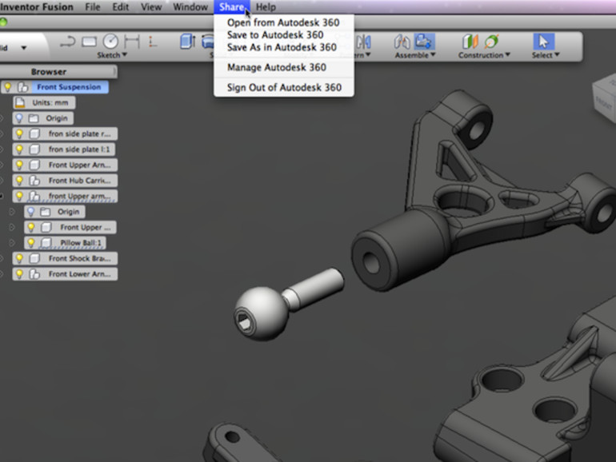The width and height of the screenshot is (616, 462).
Task: Toggle bulb for Front Shock Bracket row
Action: (19, 258)
